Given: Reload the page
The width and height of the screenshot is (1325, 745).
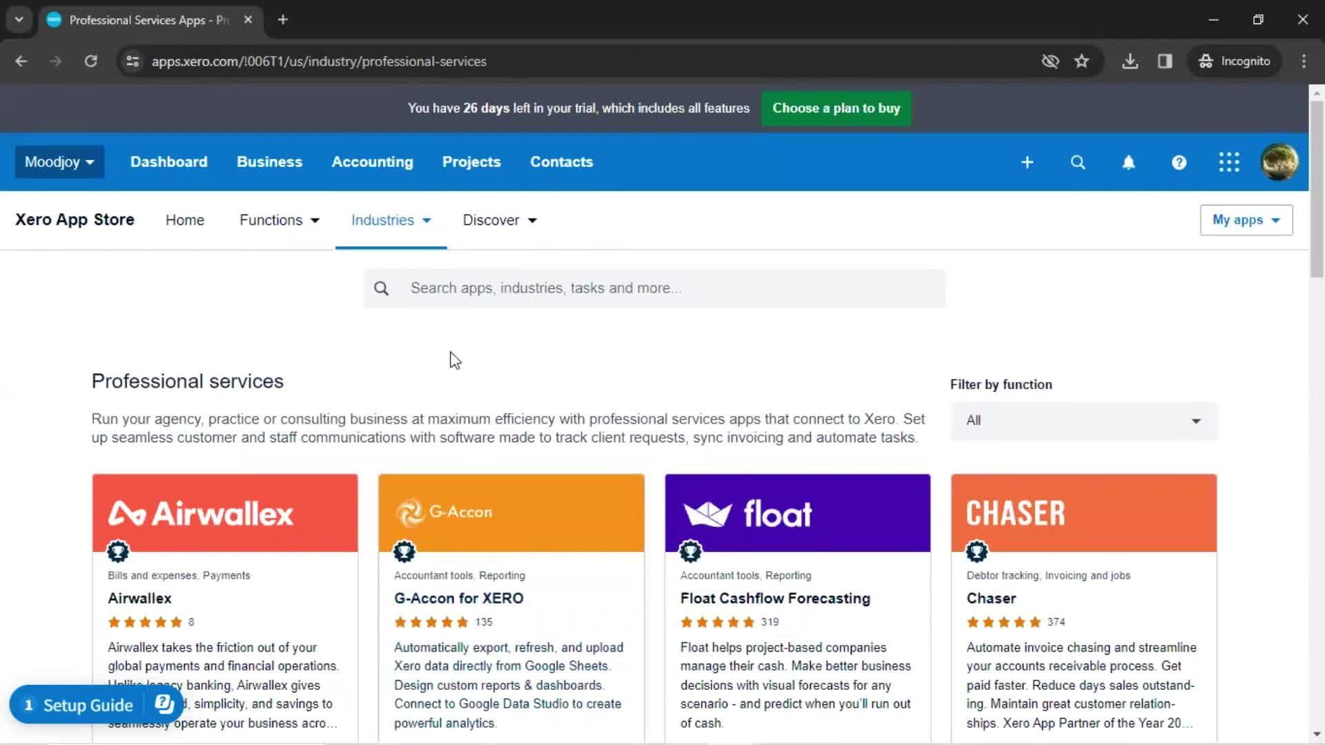Looking at the screenshot, I should pyautogui.click(x=90, y=61).
